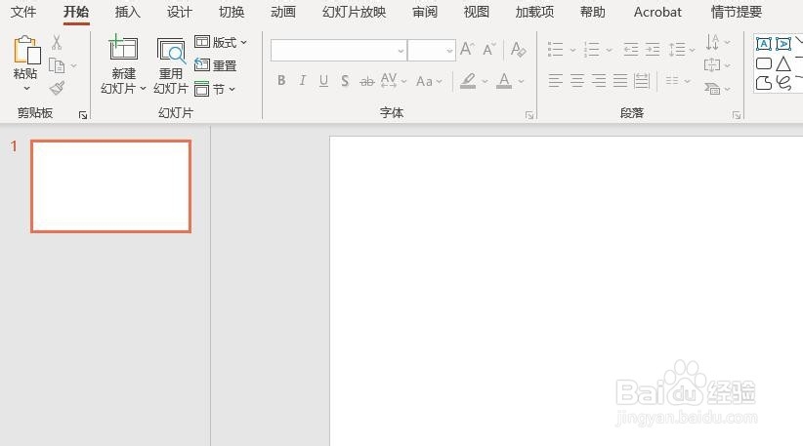Switch to the 插入 Insert tab
The image size is (803, 446).
click(x=128, y=12)
